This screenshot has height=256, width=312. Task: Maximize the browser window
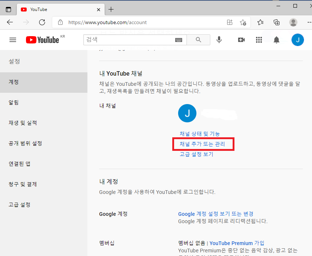coord(295,6)
